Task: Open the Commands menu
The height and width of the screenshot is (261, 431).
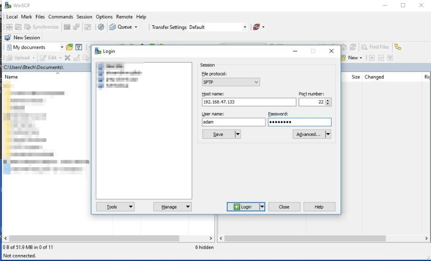Action: pos(61,17)
